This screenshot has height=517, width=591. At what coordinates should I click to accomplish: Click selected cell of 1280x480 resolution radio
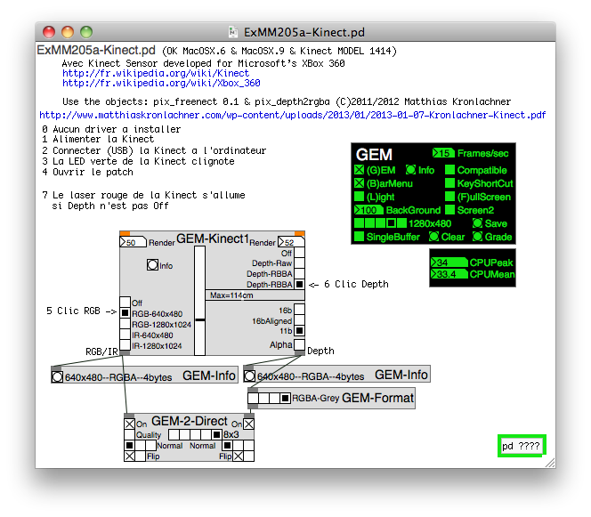pos(391,223)
